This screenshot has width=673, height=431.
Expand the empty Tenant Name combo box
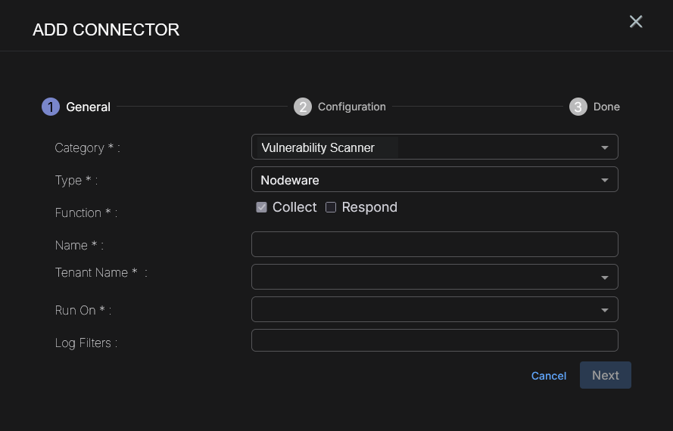[x=424, y=277]
